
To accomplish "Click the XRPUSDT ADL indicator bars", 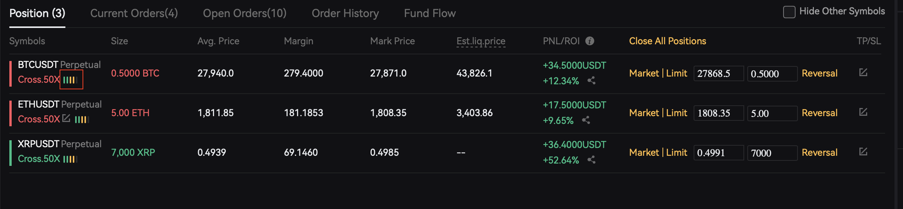I will (x=70, y=159).
